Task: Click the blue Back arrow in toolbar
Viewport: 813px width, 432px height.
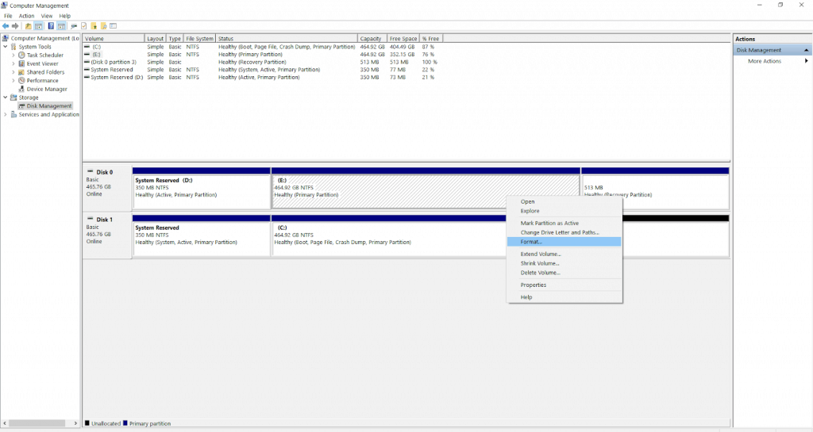Action: (x=6, y=26)
